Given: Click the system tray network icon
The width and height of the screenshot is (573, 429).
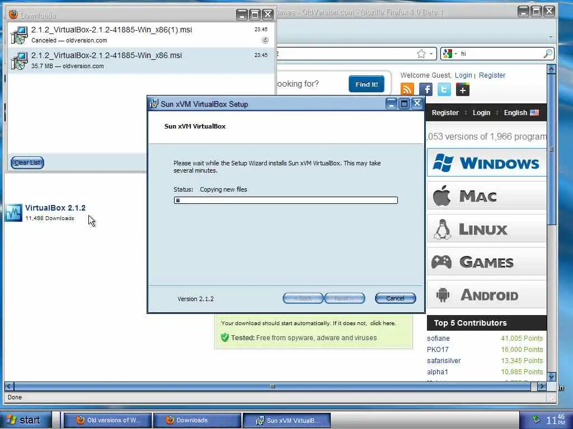Looking at the screenshot, I should (536, 420).
